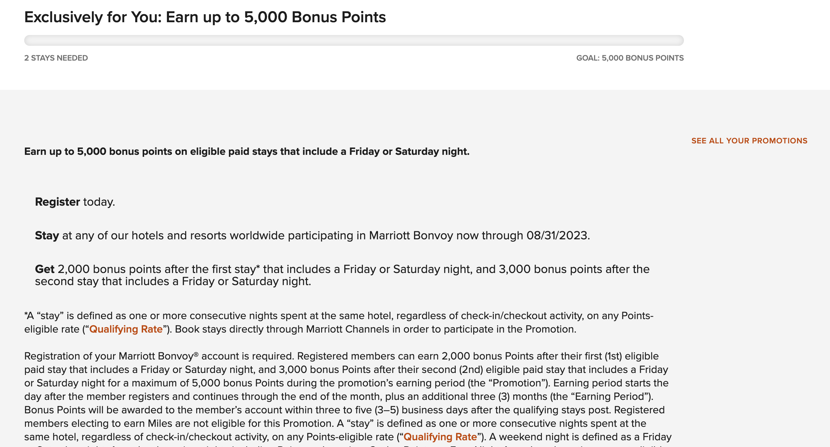Click Marriott Bonvoy in the Stay step

click(x=411, y=236)
